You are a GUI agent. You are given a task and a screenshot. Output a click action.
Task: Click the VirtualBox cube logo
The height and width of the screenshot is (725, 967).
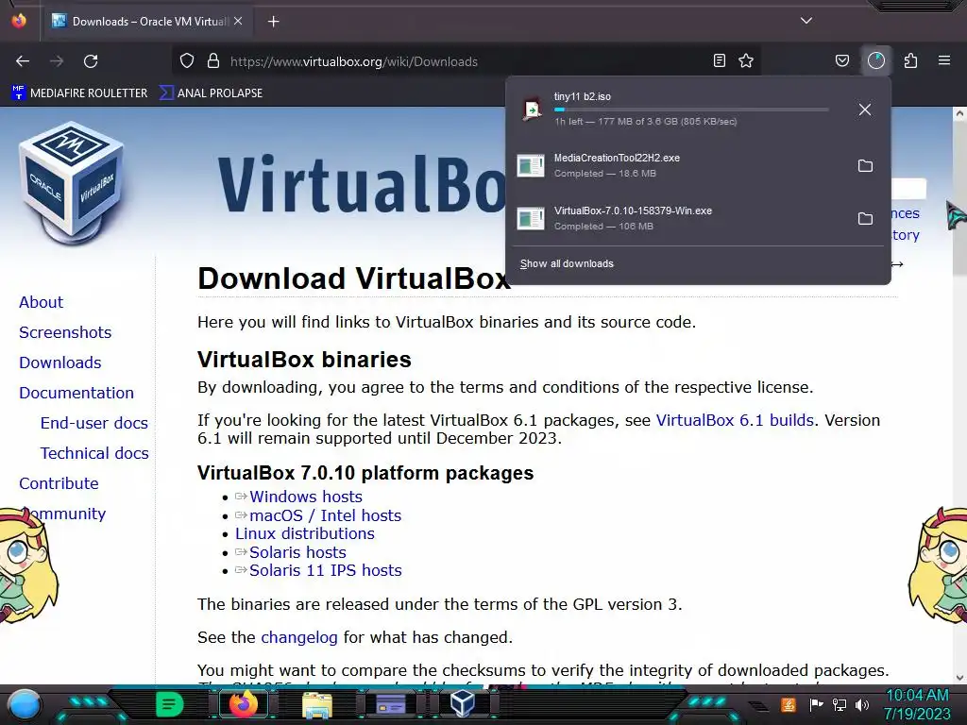pos(73,183)
